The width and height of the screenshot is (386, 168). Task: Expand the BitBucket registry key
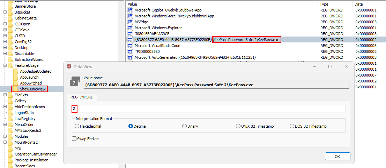pos(5,12)
